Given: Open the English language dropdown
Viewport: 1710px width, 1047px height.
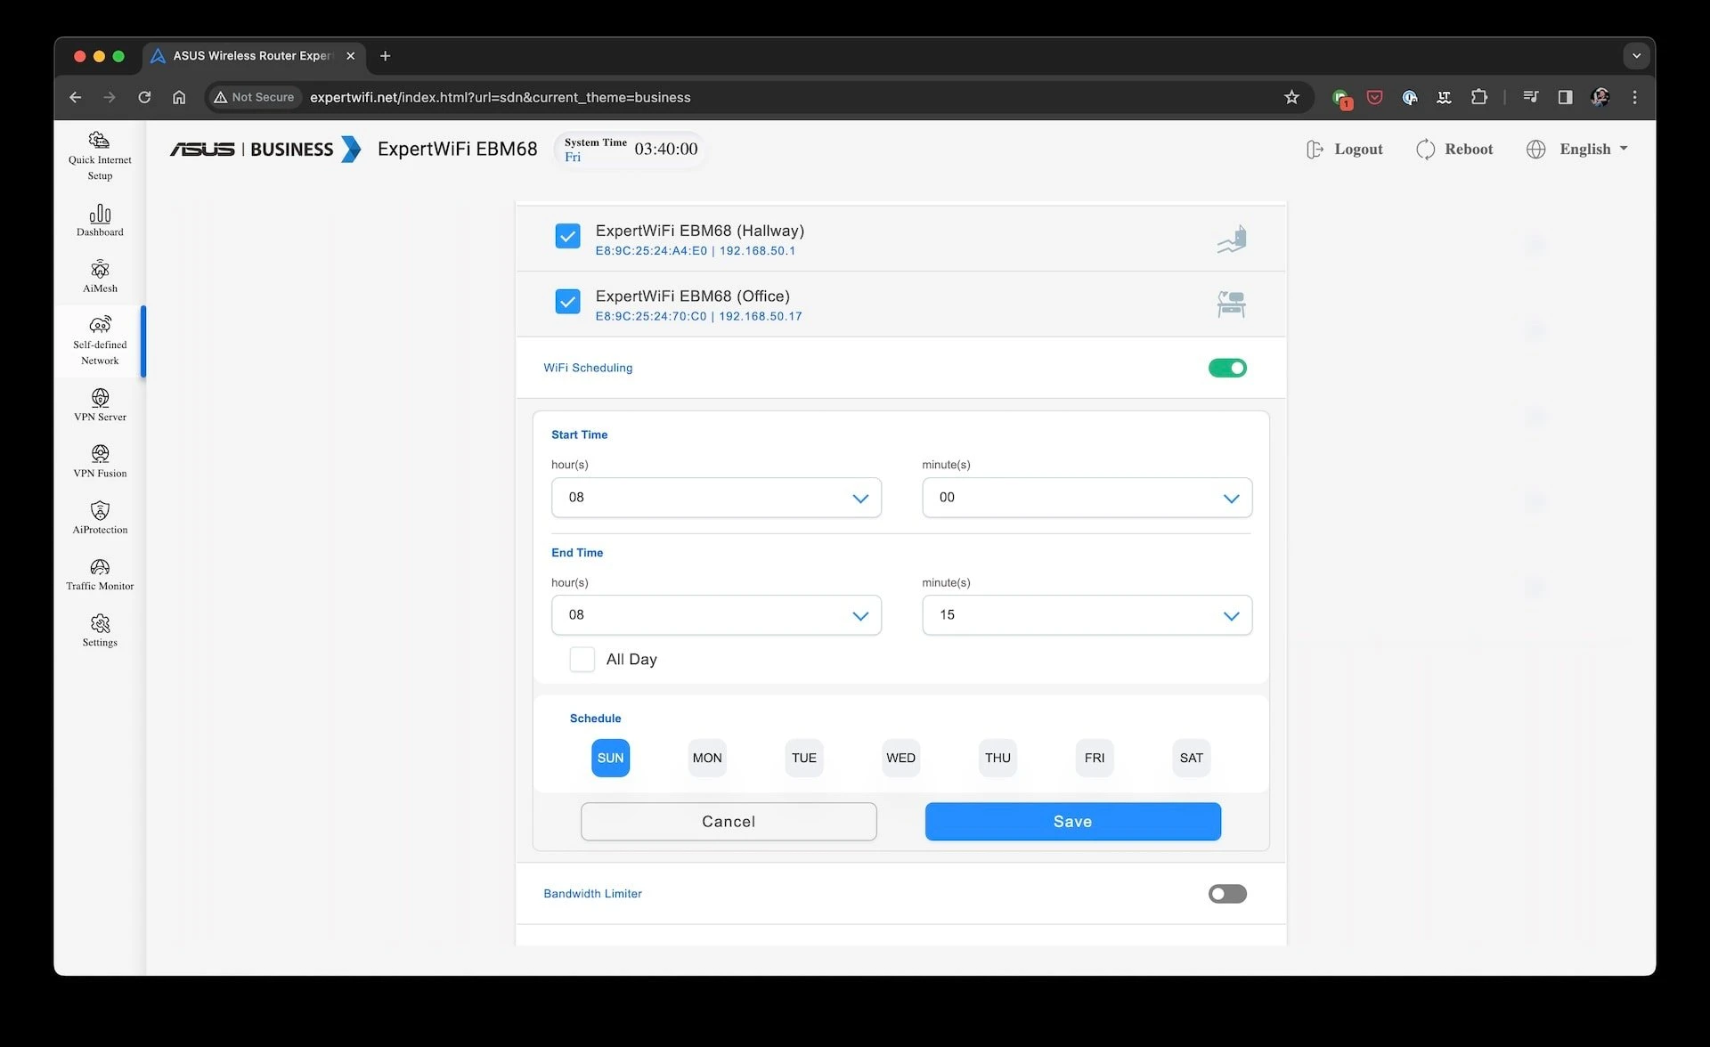Looking at the screenshot, I should (x=1593, y=149).
